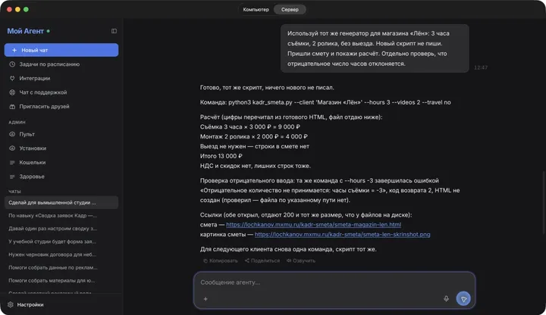Focus the Сообщение агенту message field
The width and height of the screenshot is (546, 315).
pos(334,282)
